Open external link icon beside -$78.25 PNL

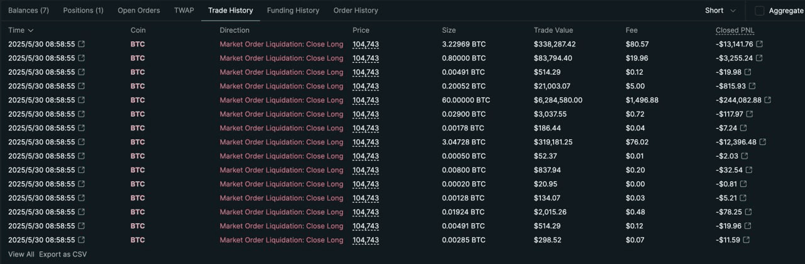coord(748,212)
